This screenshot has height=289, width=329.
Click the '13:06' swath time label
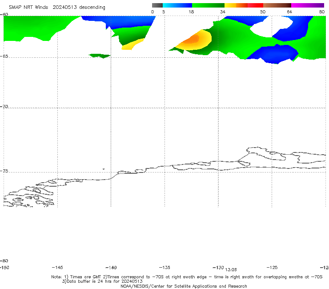(x=231, y=270)
